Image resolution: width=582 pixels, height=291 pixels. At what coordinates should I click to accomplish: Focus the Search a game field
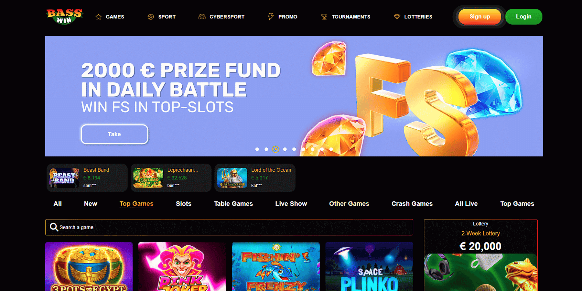(229, 227)
